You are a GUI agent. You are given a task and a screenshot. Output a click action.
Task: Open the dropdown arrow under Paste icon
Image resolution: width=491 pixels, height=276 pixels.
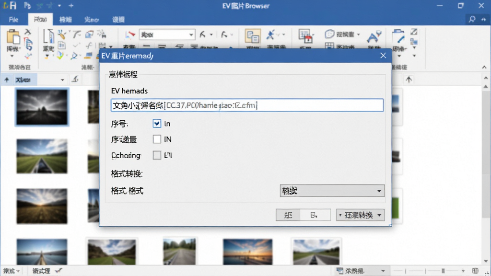(12, 57)
